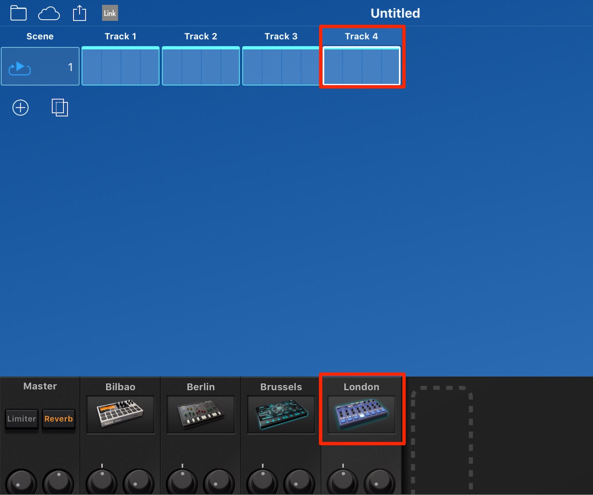Click the left Bilbao channel knob

(102, 482)
